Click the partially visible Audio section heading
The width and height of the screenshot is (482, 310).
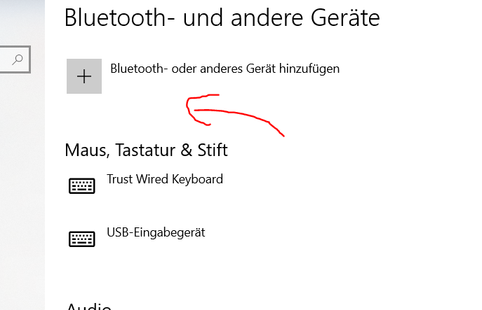coord(88,307)
